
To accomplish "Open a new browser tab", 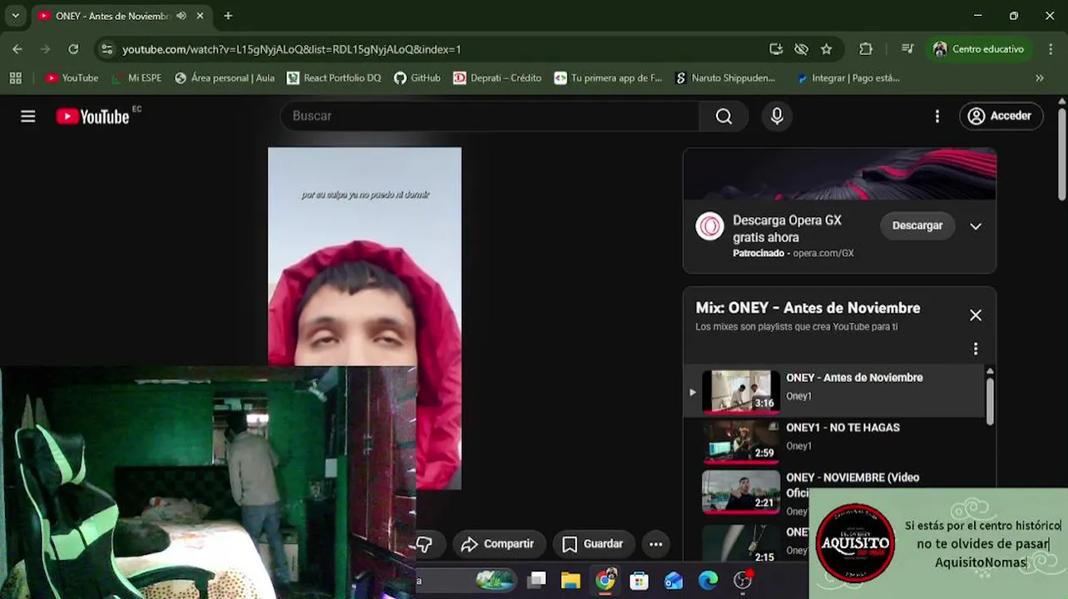I will coord(228,16).
